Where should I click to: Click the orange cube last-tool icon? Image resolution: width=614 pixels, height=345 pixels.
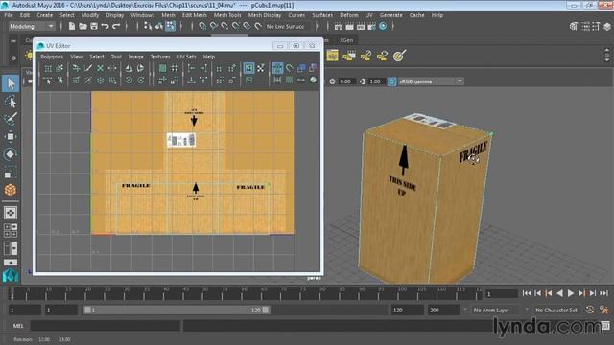pyautogui.click(x=11, y=190)
